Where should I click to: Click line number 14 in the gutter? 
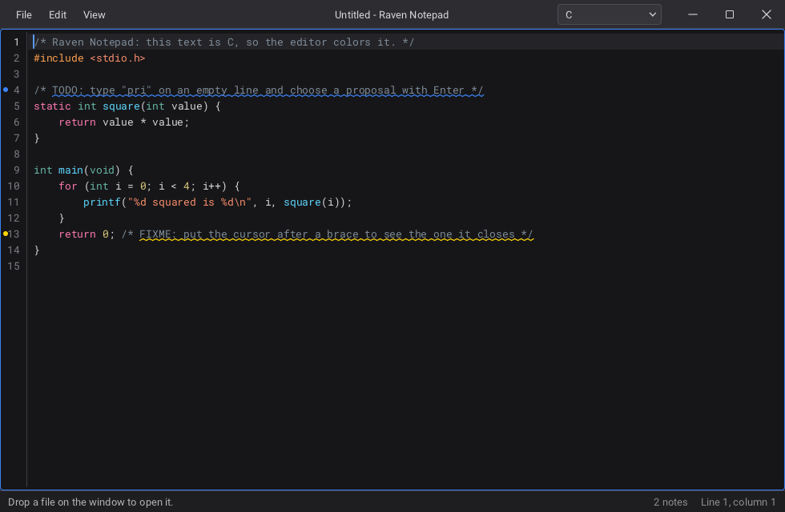click(x=14, y=250)
